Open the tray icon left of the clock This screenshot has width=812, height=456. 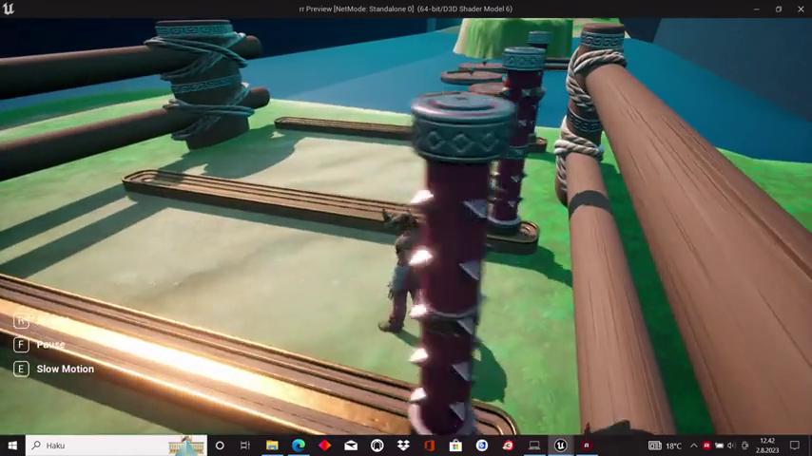point(745,446)
